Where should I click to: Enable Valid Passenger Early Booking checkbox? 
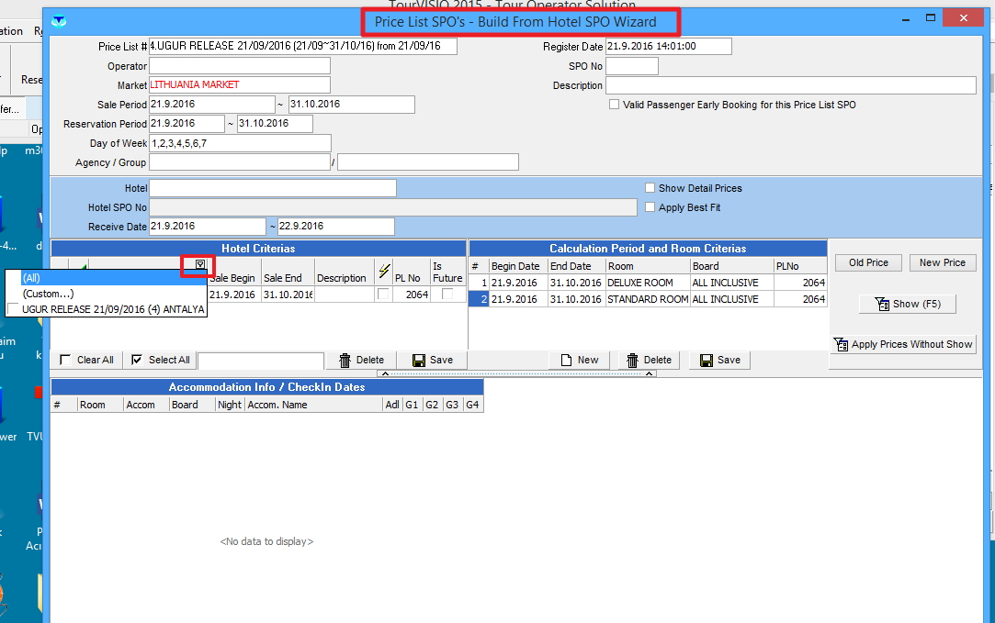(x=615, y=106)
